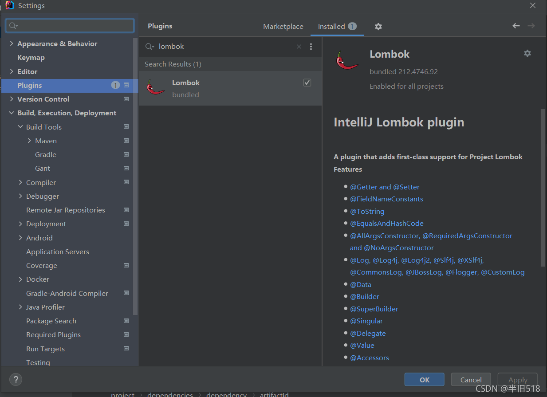Viewport: 547px width, 397px height.
Task: Click the help question mark button
Action: pos(16,380)
